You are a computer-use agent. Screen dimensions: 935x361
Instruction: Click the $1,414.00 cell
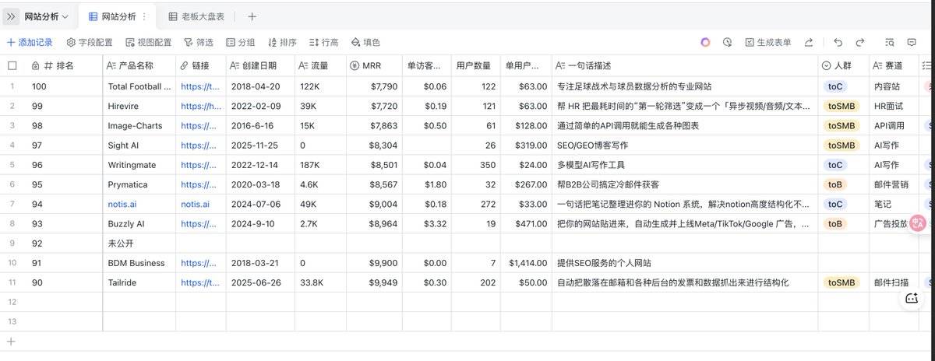click(526, 263)
